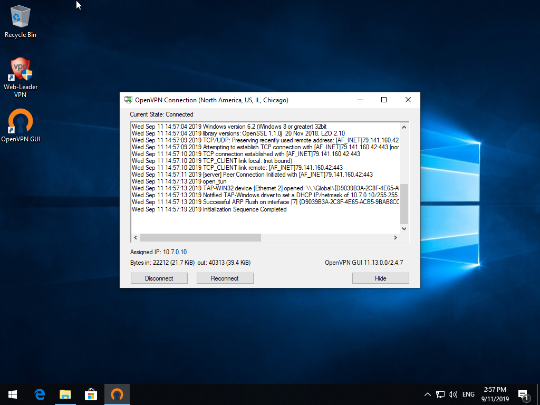
Task: Hide the OpenVPN connection window
Action: [x=381, y=278]
